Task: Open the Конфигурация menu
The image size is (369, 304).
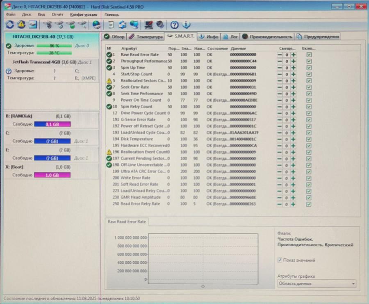Action: point(83,14)
